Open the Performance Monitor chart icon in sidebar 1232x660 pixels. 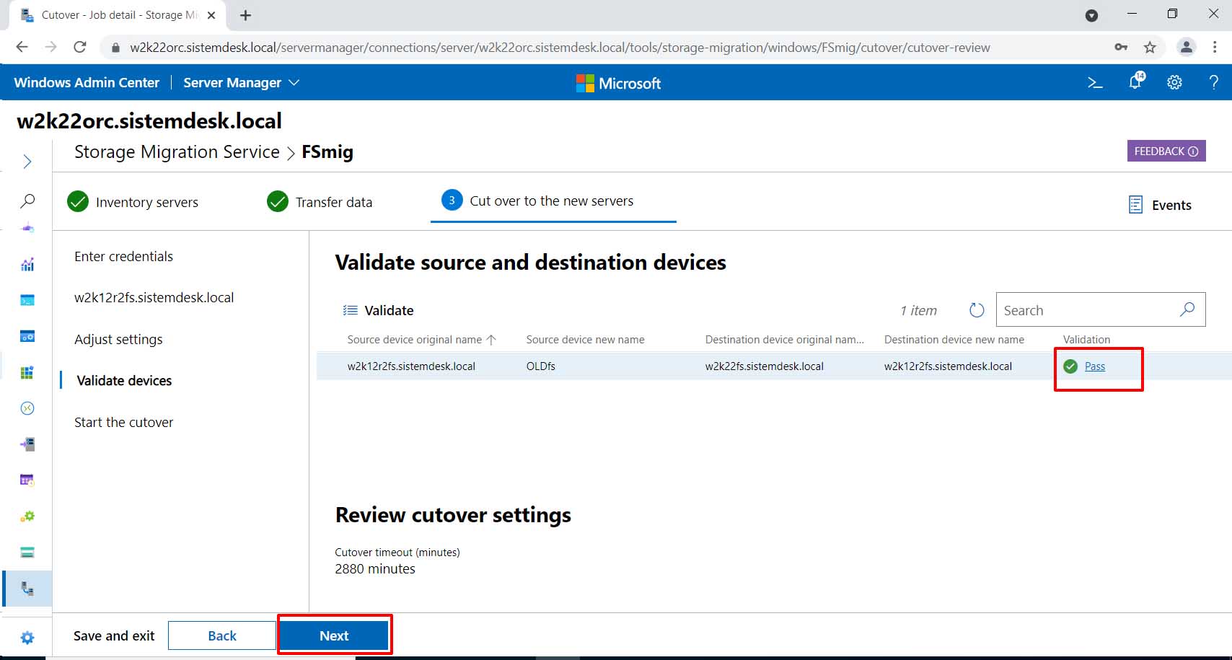tap(27, 264)
